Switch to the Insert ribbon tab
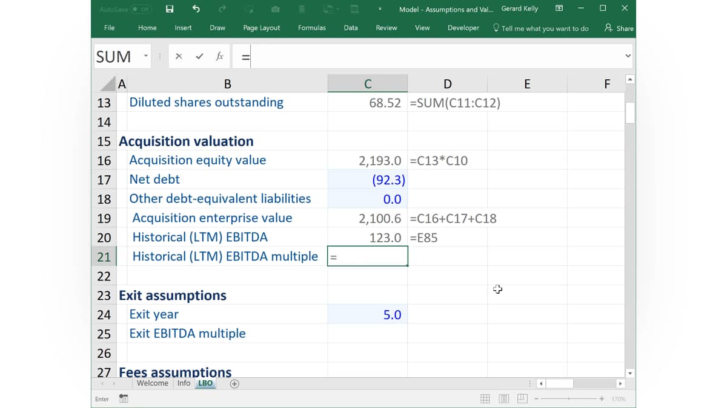 (x=183, y=28)
